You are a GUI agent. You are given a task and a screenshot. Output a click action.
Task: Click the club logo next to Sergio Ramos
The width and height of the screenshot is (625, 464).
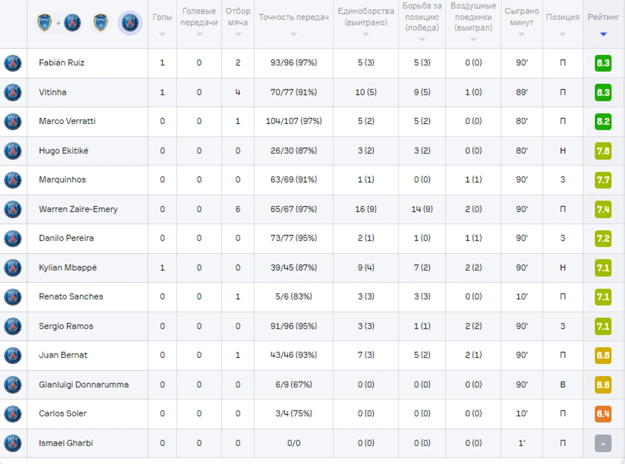coord(13,326)
